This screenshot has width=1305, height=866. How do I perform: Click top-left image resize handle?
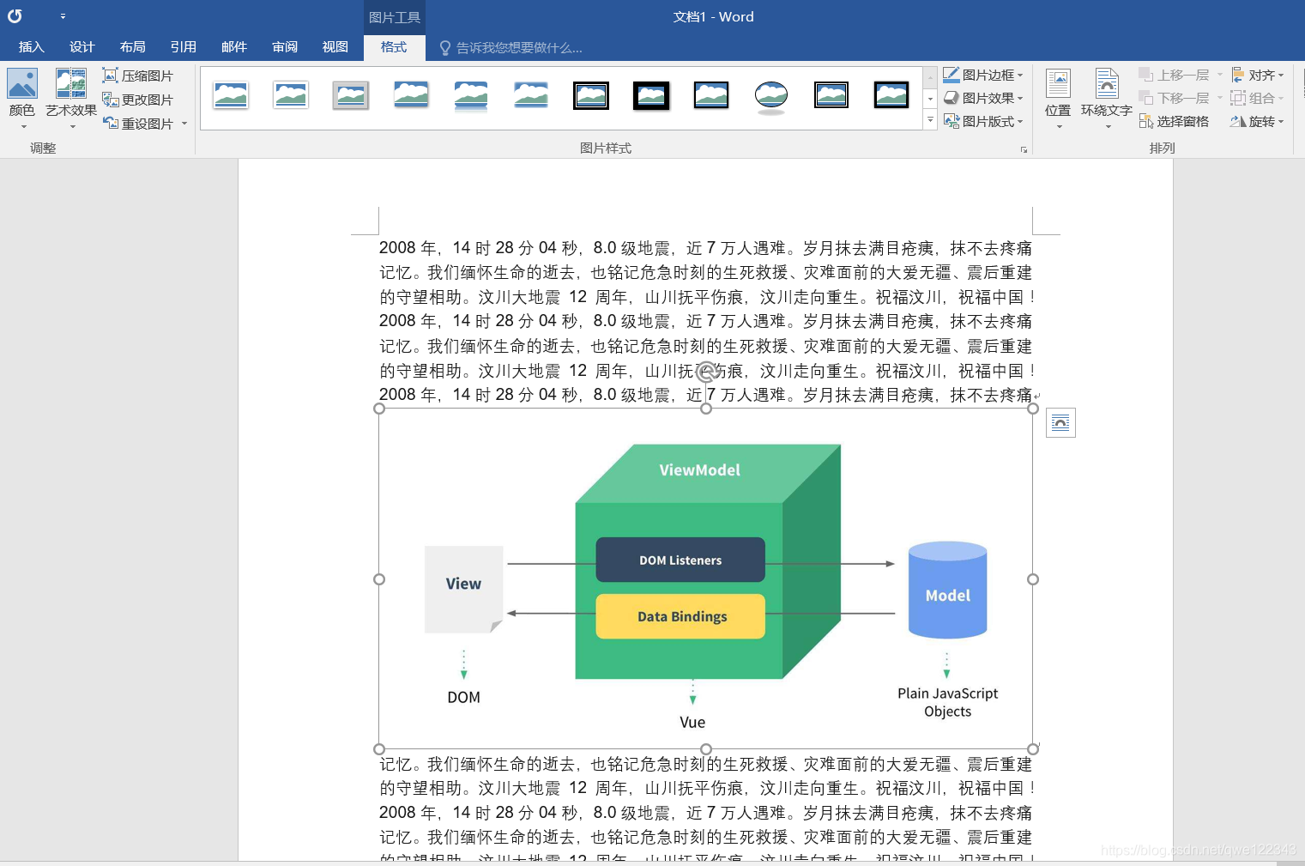pos(379,409)
